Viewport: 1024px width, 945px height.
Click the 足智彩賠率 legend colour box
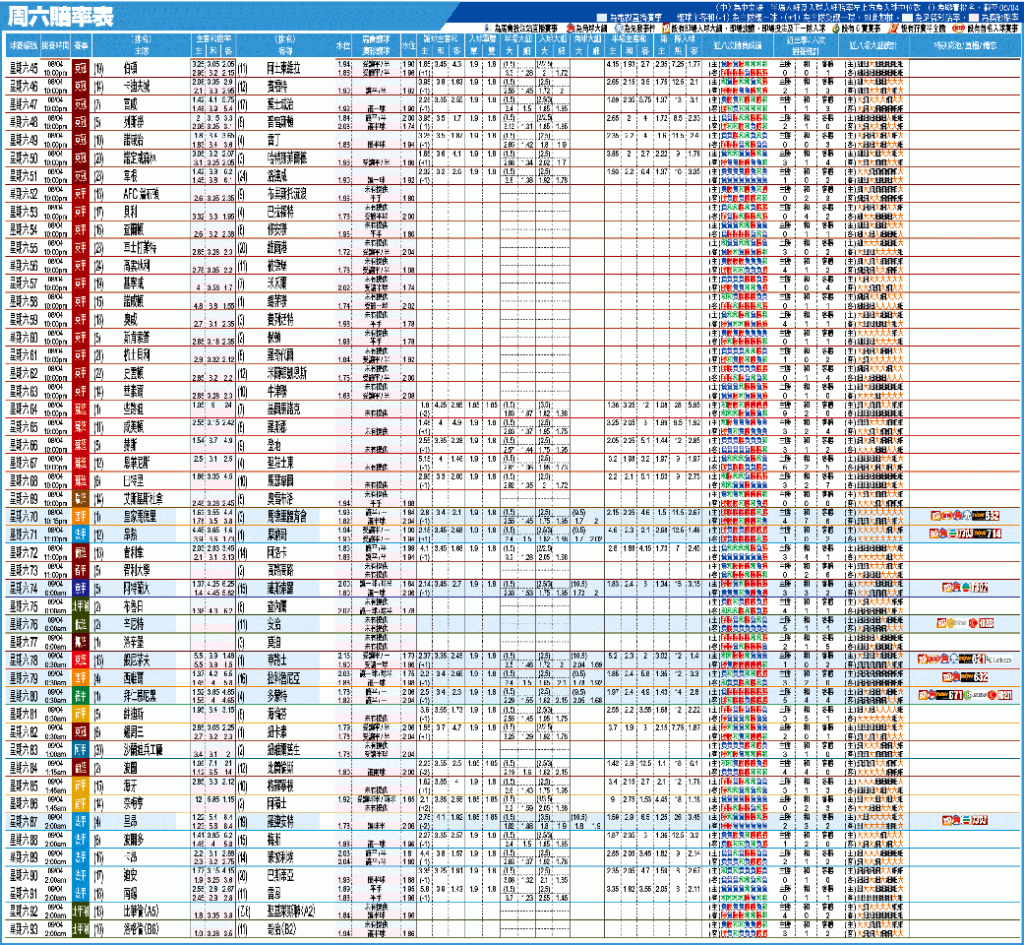[908, 17]
